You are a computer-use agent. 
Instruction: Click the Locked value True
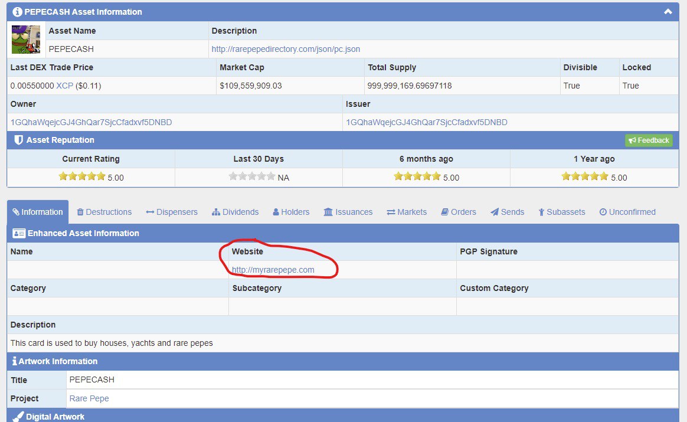(x=630, y=86)
